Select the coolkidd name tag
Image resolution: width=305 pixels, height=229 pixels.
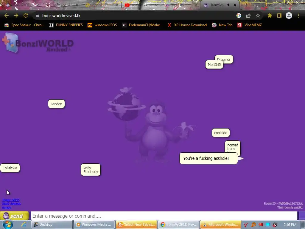(x=221, y=133)
